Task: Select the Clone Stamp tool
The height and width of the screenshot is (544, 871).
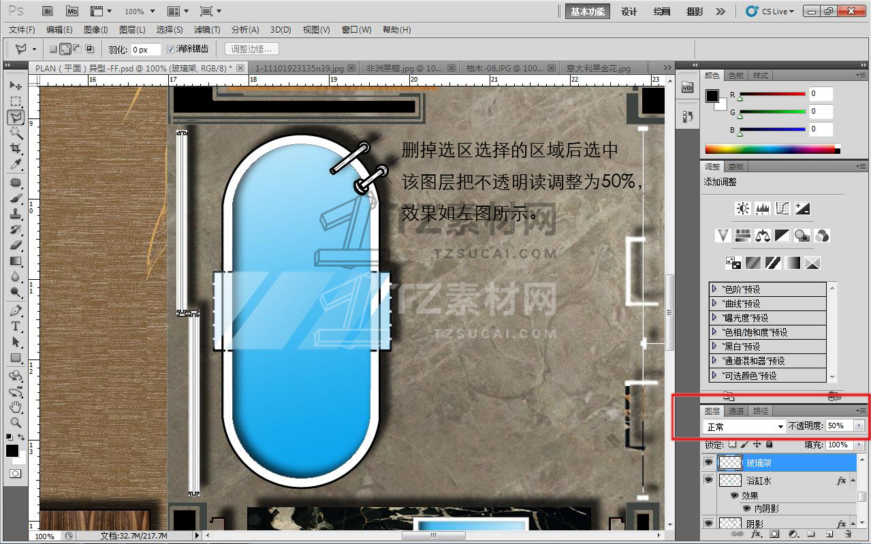Action: point(16,214)
